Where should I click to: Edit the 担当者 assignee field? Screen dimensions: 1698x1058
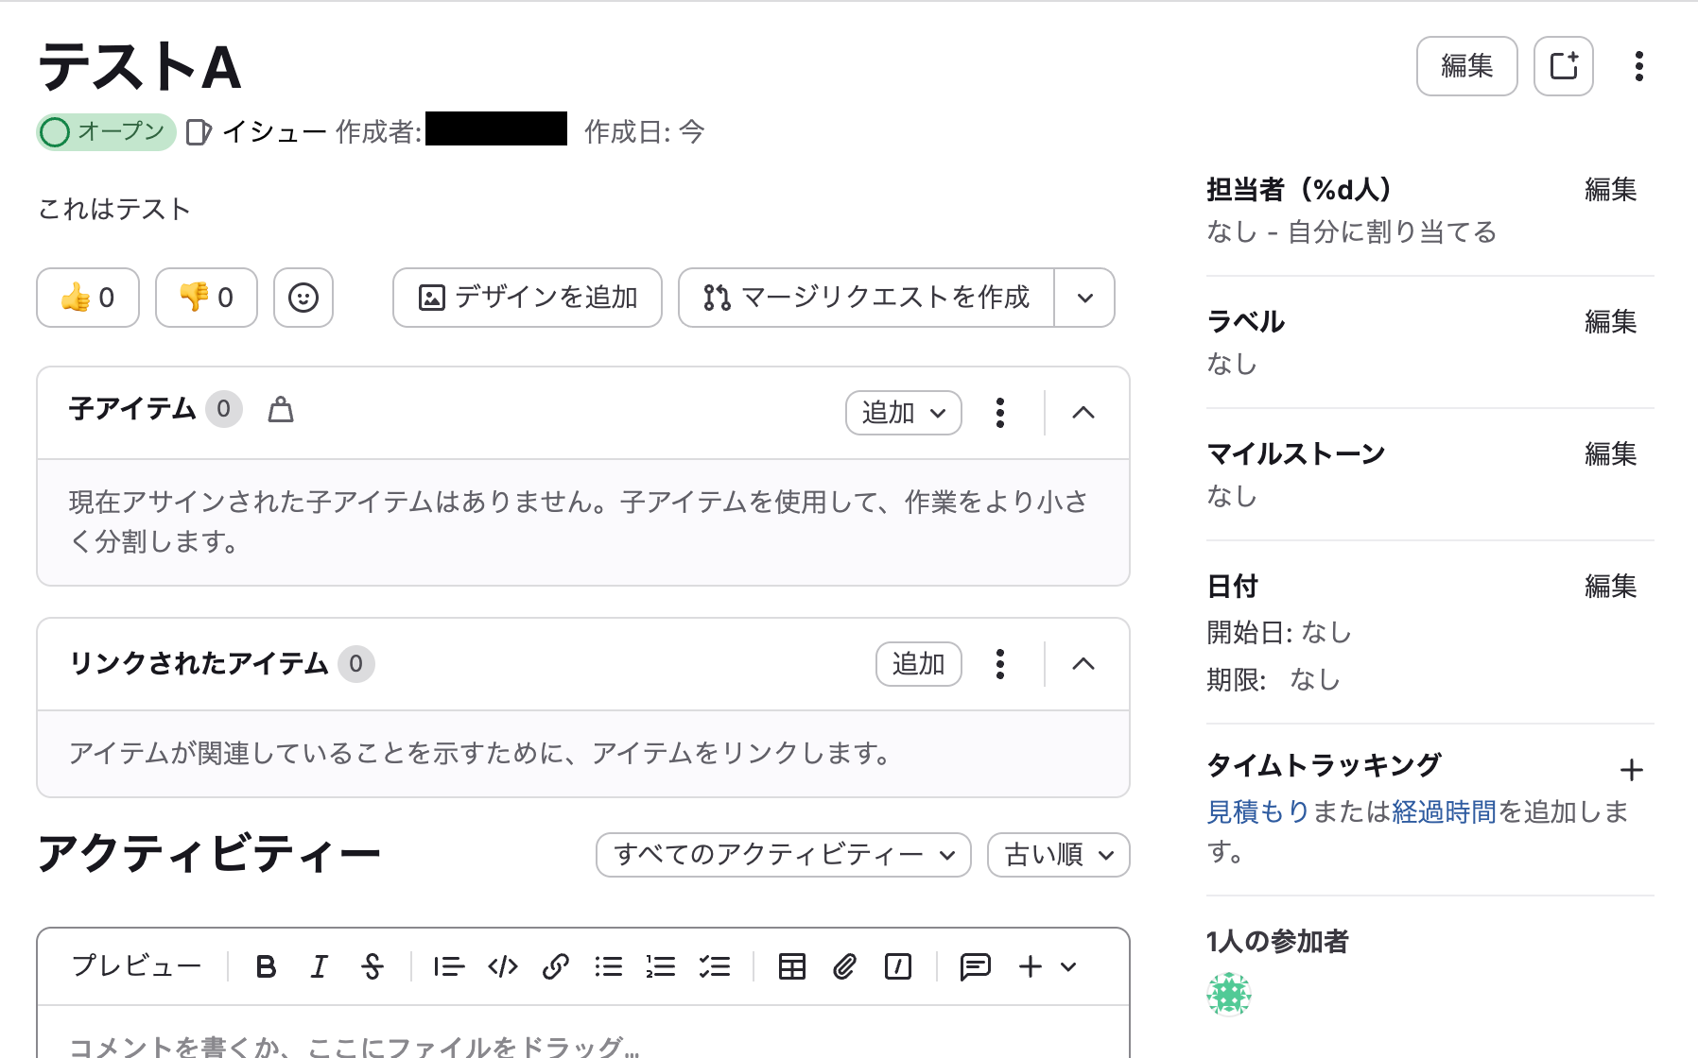pyautogui.click(x=1611, y=190)
